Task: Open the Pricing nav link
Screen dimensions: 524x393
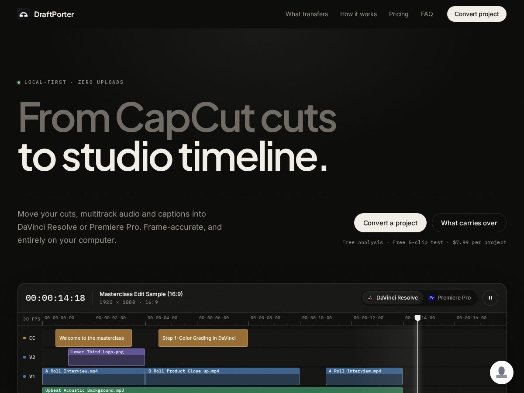Action: (399, 14)
